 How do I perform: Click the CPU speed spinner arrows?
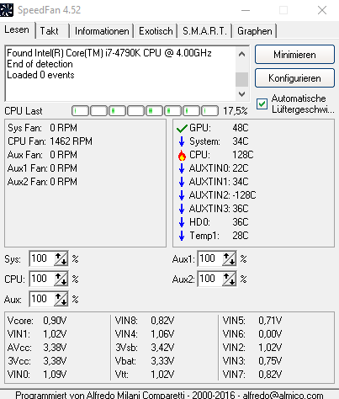coord(61,279)
